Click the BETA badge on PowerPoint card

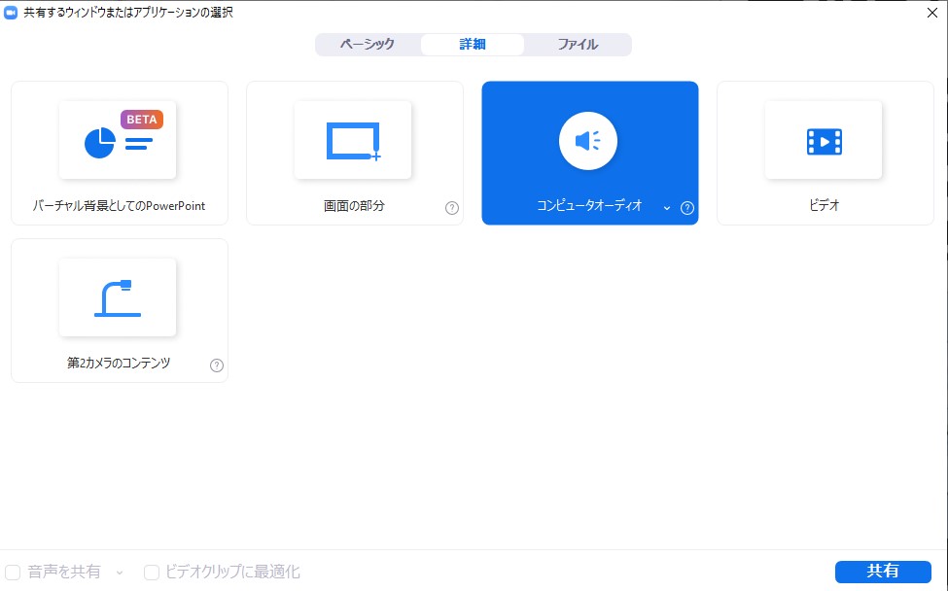142,120
